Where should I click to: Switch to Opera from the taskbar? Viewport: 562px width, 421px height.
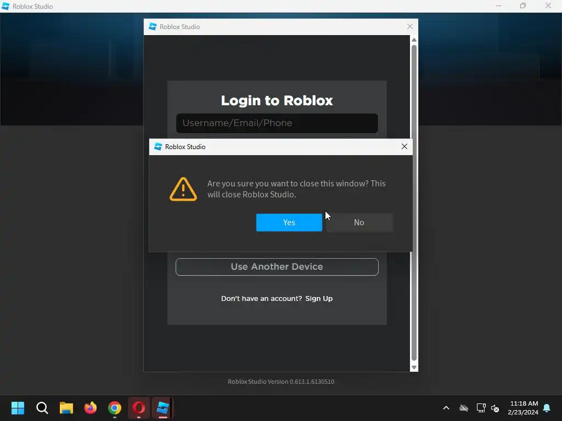click(139, 408)
